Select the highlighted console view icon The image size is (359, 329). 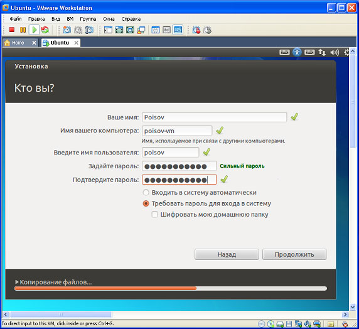coord(178,30)
